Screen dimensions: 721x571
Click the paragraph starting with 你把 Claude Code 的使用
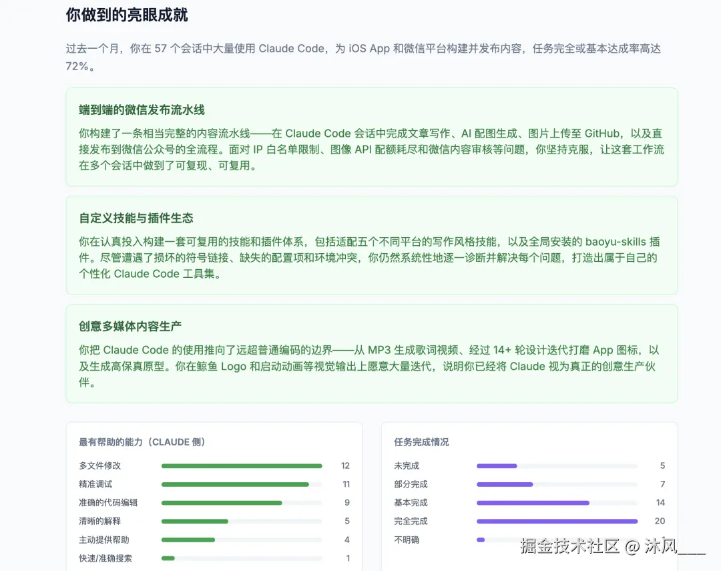[369, 366]
